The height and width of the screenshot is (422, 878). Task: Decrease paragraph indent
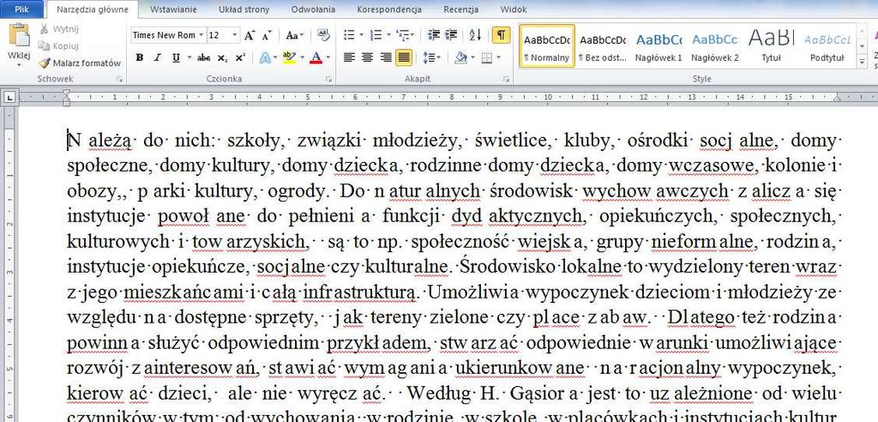click(x=433, y=35)
